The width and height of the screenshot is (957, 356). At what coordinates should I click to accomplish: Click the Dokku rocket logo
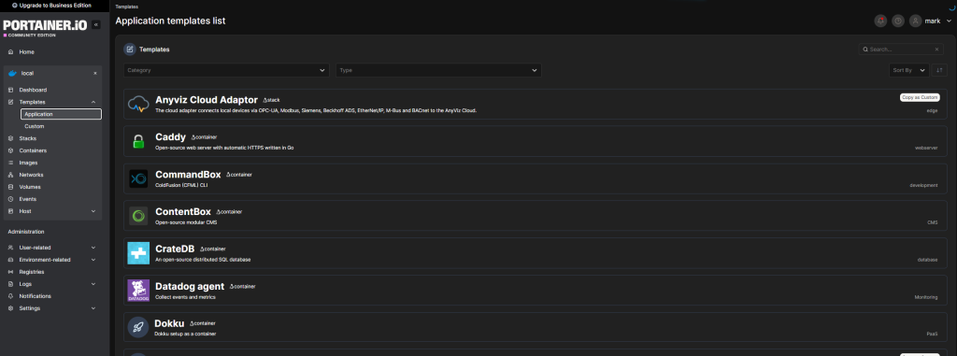pos(138,327)
